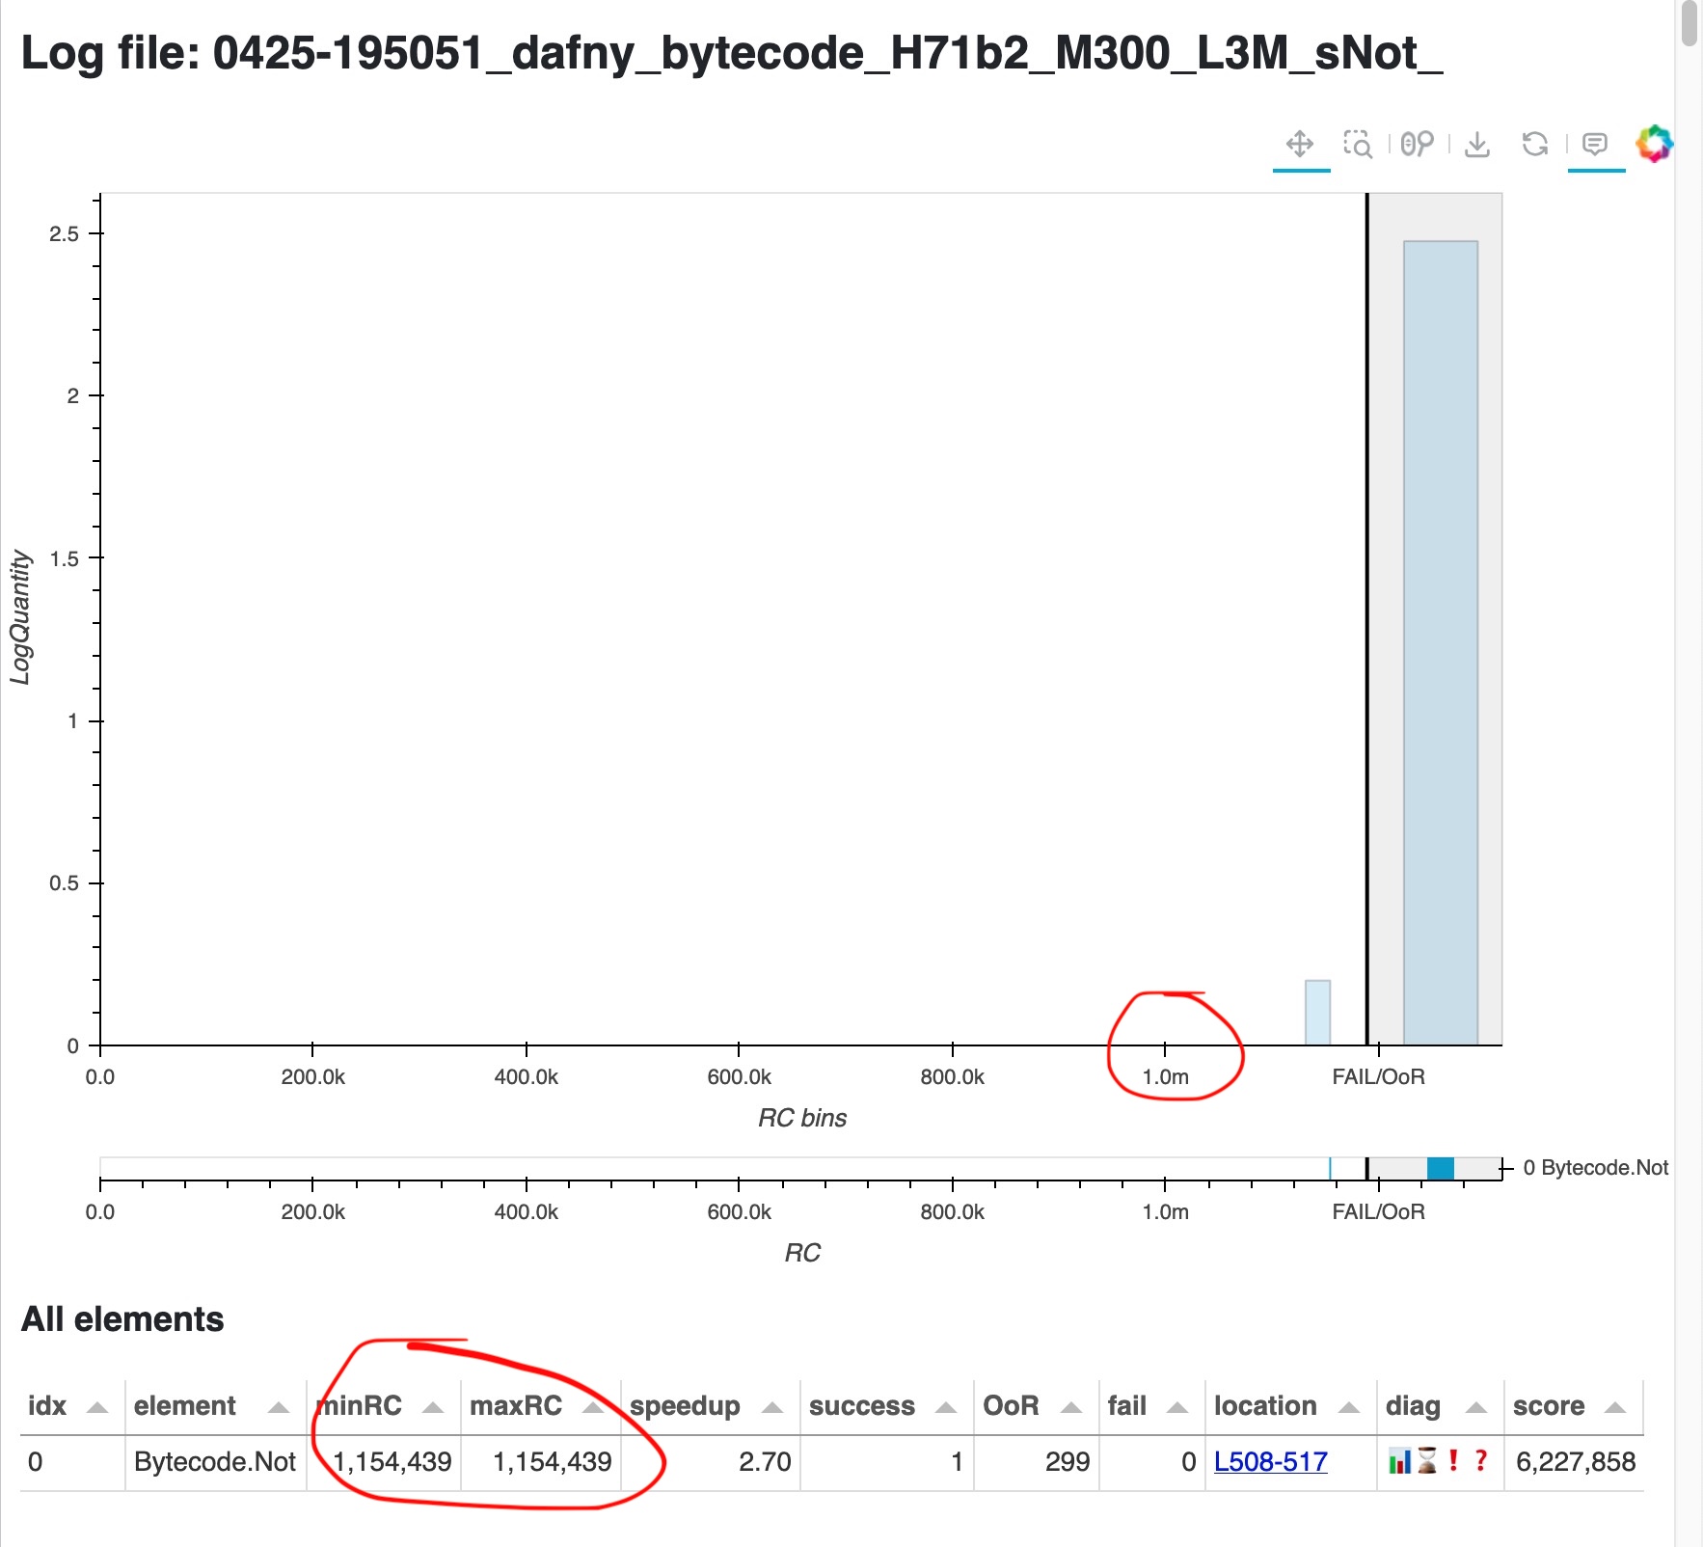Click the score column header
The image size is (1703, 1547).
coord(1573,1406)
